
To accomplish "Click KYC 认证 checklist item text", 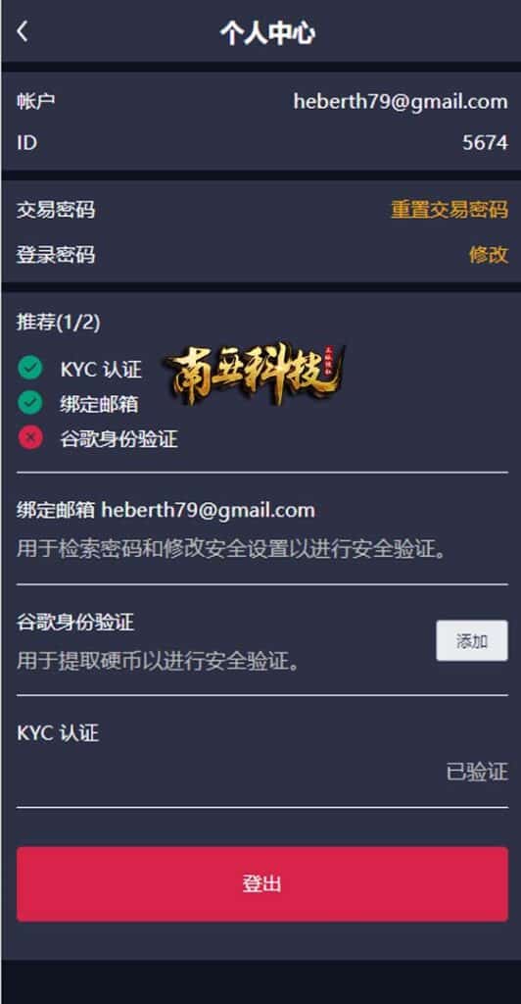I will 101,369.
